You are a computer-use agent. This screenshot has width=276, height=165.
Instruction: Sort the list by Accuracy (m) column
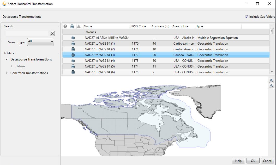click(x=161, y=26)
